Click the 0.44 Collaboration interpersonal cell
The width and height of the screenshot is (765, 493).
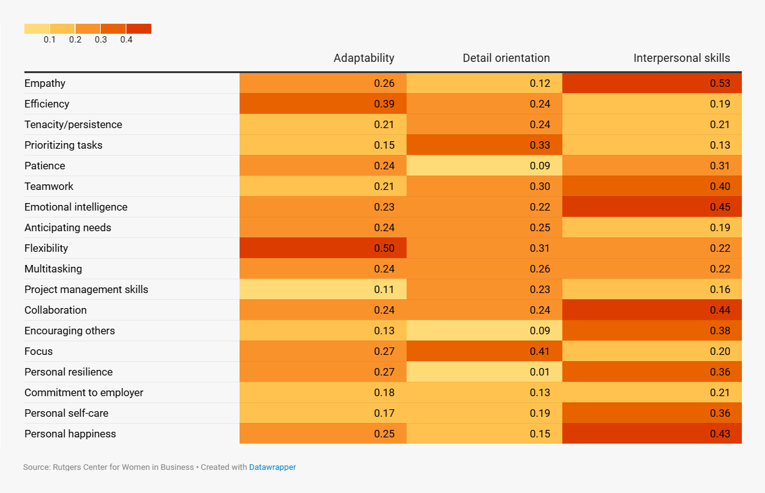tap(652, 310)
